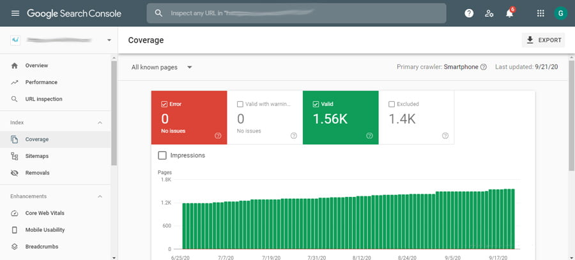Check the Excluded checkbox
The height and width of the screenshot is (260, 575).
tap(392, 105)
